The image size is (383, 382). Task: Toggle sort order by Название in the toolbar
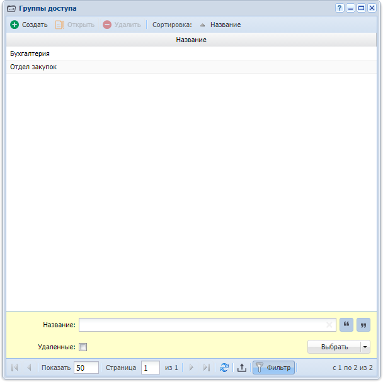[220, 25]
